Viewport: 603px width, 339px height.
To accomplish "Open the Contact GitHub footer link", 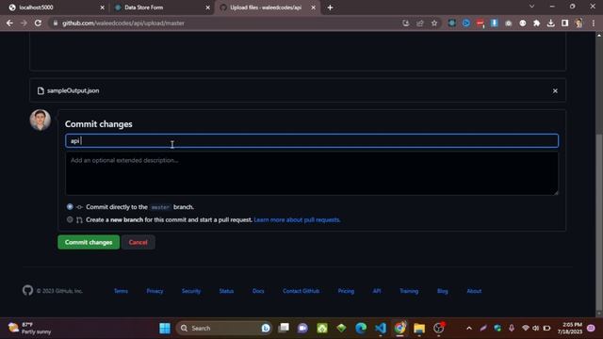I will pyautogui.click(x=301, y=291).
